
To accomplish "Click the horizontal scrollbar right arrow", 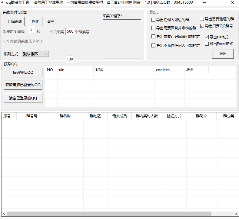I will 236,214.
